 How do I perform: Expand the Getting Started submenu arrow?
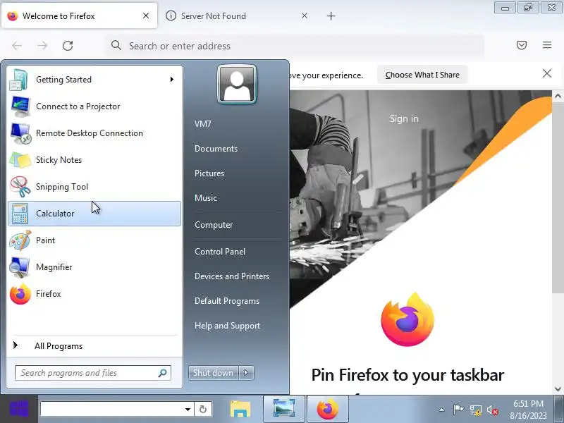click(172, 80)
